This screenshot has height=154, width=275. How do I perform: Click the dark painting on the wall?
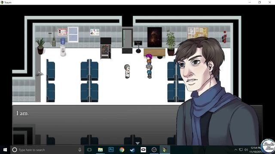coord(155,37)
